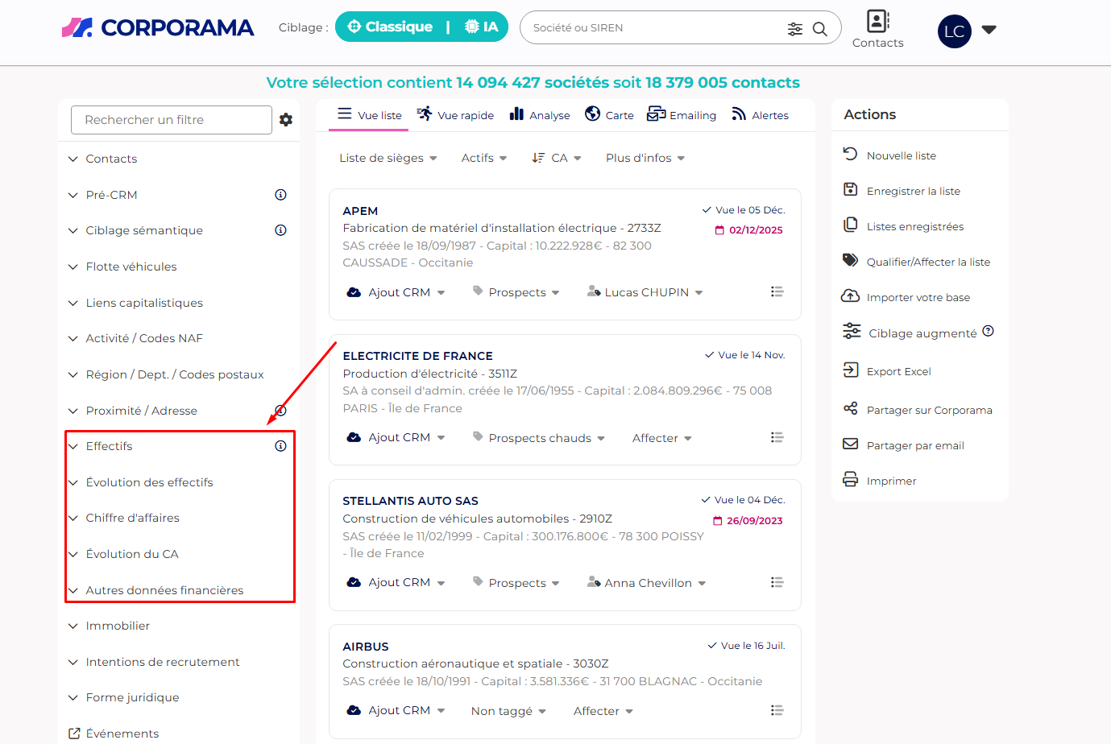The width and height of the screenshot is (1111, 744).
Task: Switch to the Analyse tab
Action: pyautogui.click(x=540, y=115)
